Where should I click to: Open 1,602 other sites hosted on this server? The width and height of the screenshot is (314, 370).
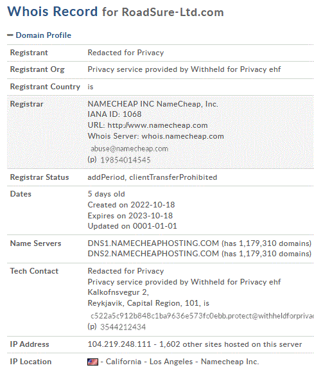[231, 344]
